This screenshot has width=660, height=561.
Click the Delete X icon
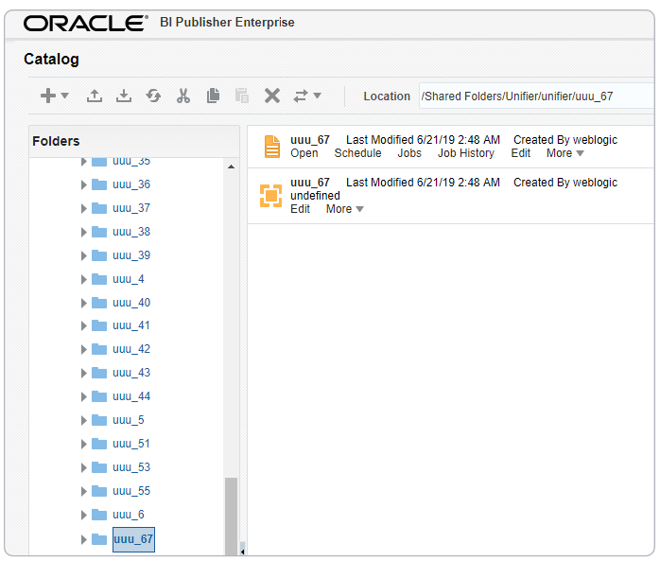[272, 96]
